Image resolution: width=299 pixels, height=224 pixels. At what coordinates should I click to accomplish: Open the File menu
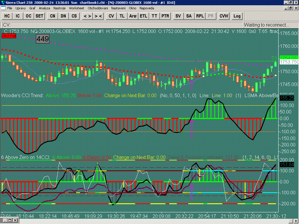pos(10,8)
